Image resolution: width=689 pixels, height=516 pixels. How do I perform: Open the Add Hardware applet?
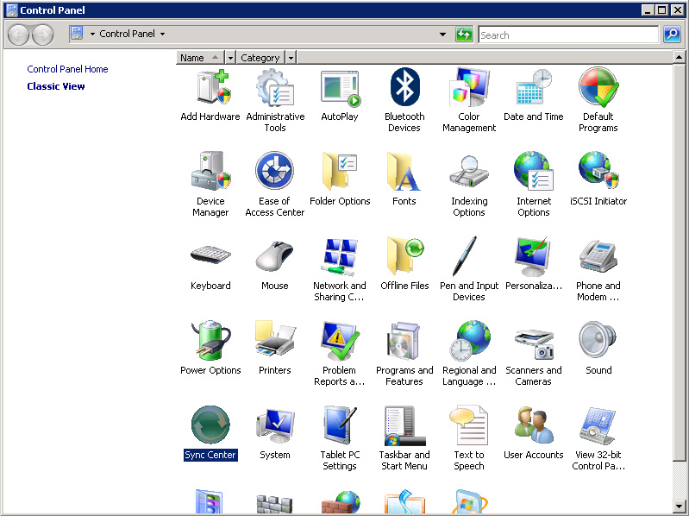(x=210, y=95)
